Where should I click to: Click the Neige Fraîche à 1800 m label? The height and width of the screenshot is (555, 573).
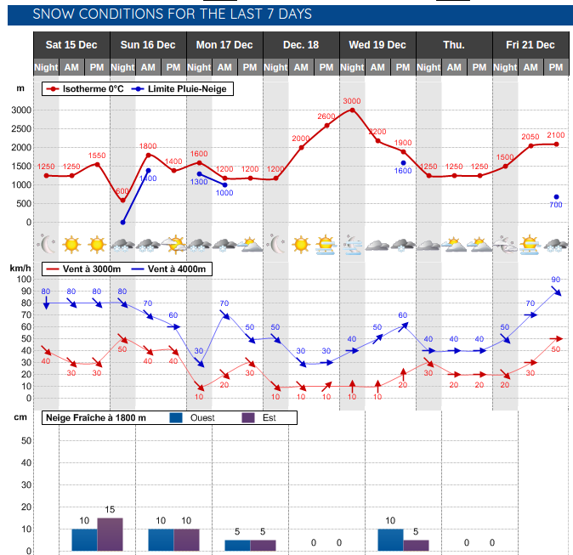[96, 417]
